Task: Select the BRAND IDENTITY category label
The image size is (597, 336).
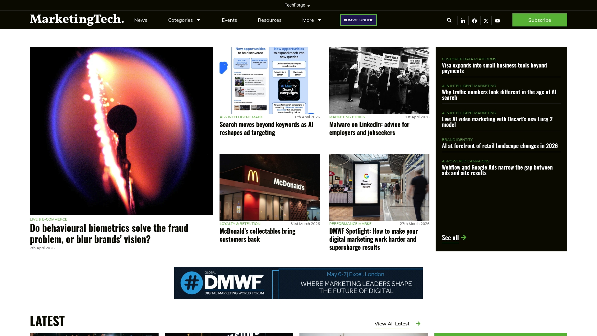Action: [x=457, y=140]
